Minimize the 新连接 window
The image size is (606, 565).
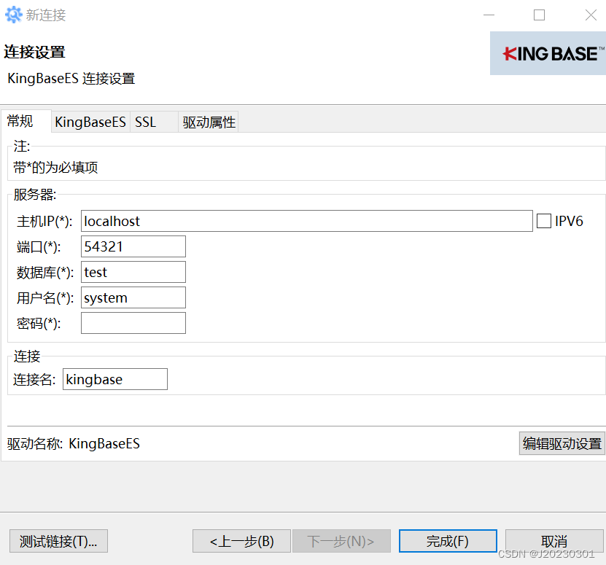pos(489,15)
